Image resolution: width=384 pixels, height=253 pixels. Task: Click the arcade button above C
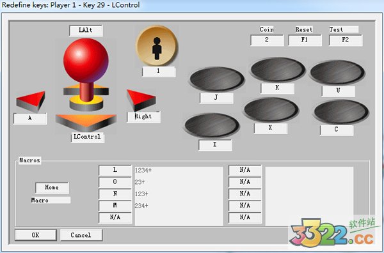pos(341,112)
